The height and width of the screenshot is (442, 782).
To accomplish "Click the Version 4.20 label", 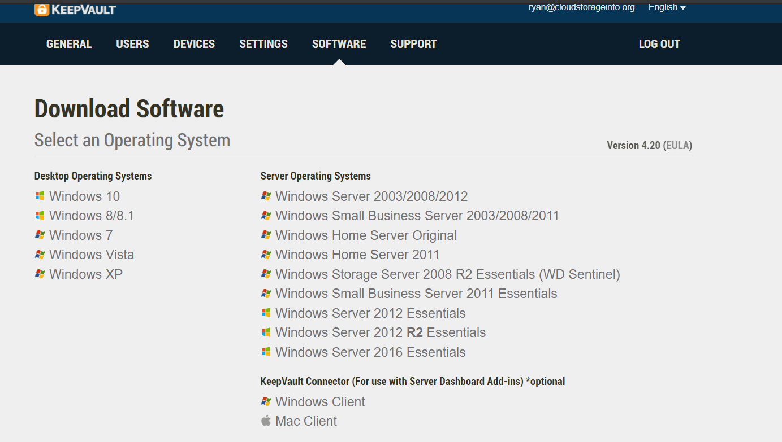I will [x=633, y=146].
